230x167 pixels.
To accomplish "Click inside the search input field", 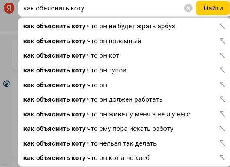I will (103, 8).
